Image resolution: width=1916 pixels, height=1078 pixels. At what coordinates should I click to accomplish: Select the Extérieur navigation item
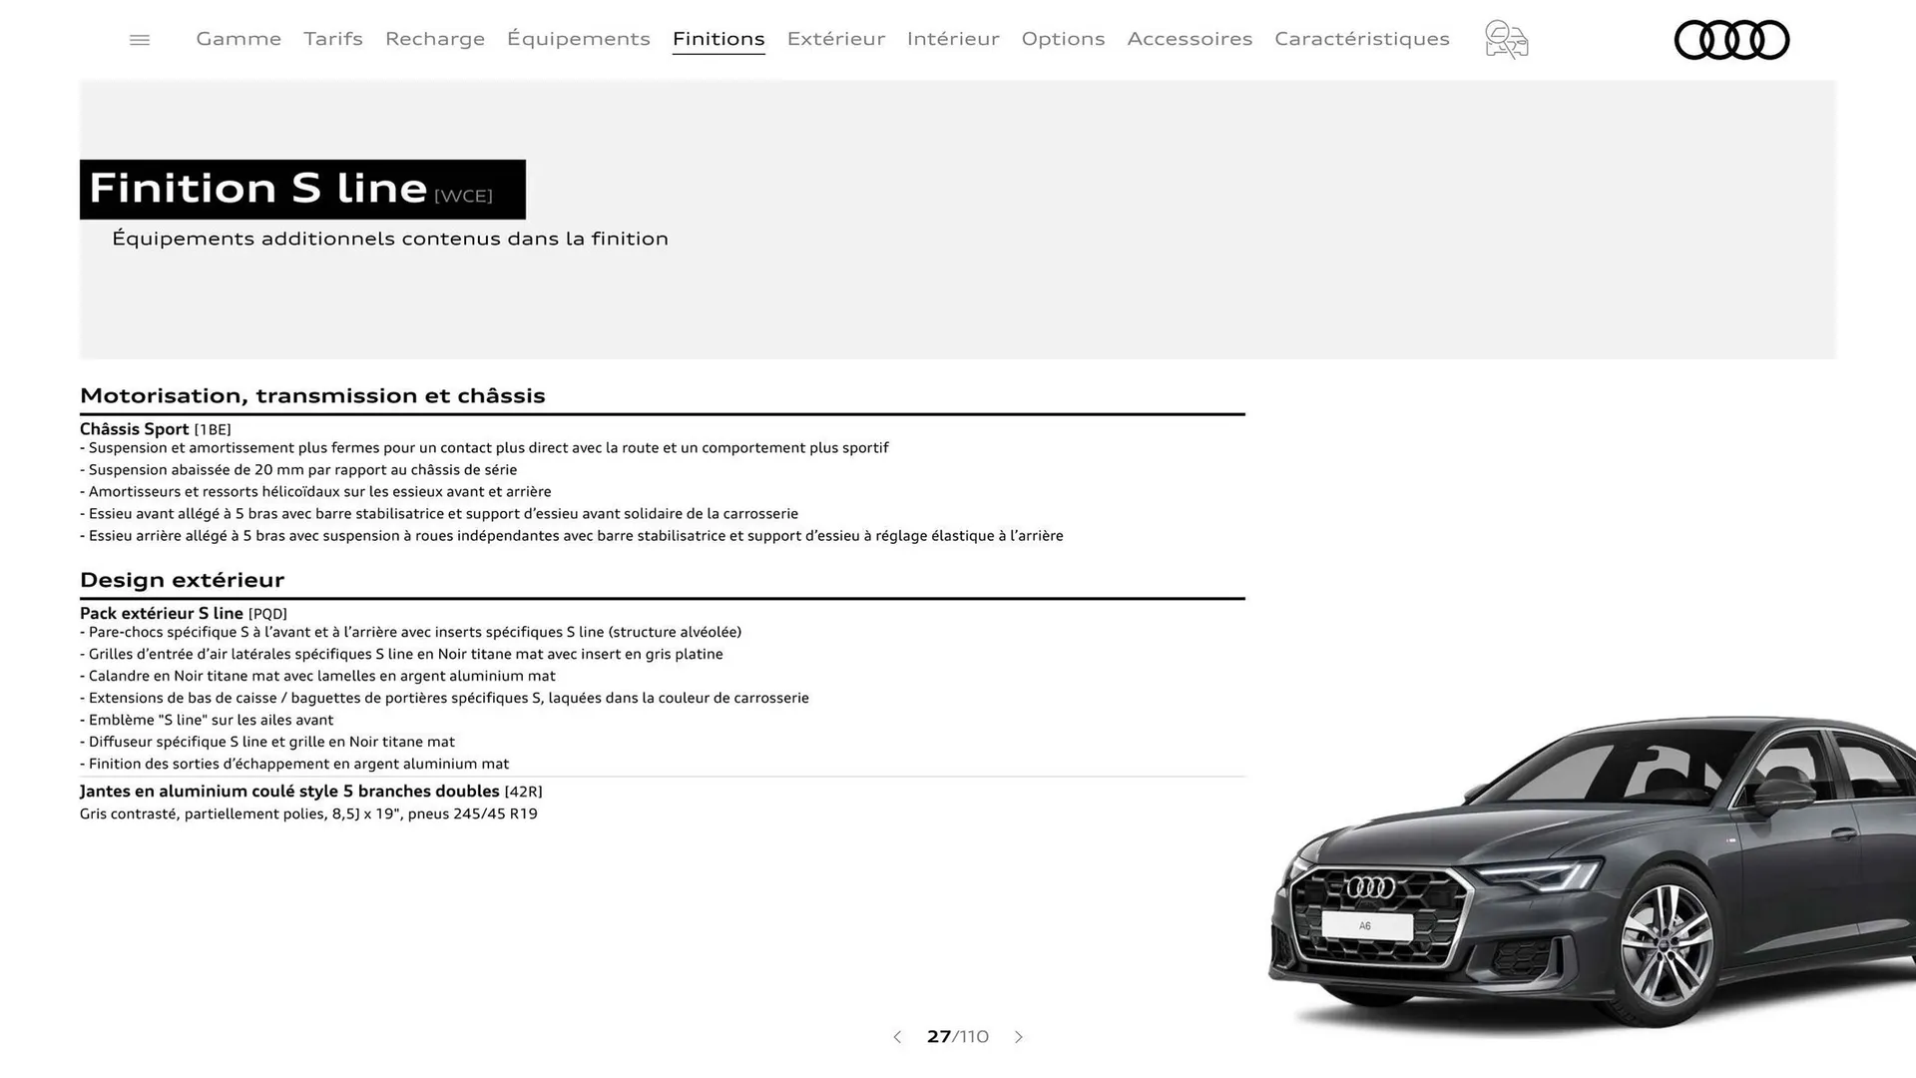click(x=835, y=39)
